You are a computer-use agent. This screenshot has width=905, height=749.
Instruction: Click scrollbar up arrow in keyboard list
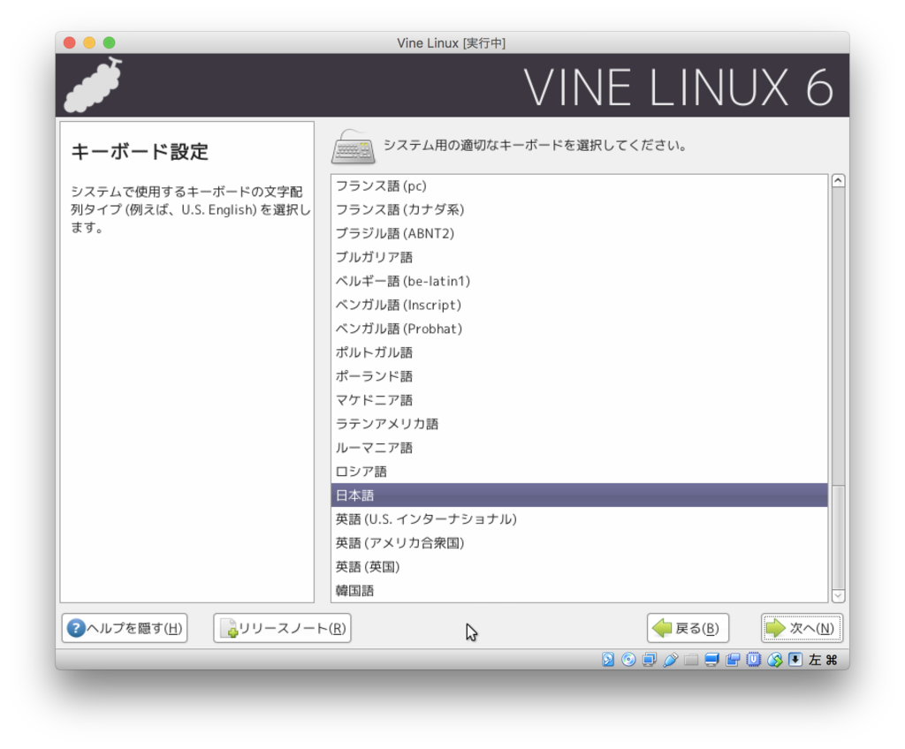coord(838,180)
